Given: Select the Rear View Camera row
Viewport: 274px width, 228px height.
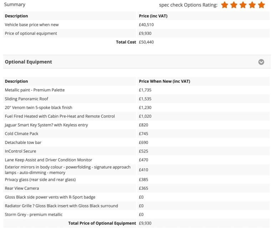Looking at the screenshot, I should point(136,188).
